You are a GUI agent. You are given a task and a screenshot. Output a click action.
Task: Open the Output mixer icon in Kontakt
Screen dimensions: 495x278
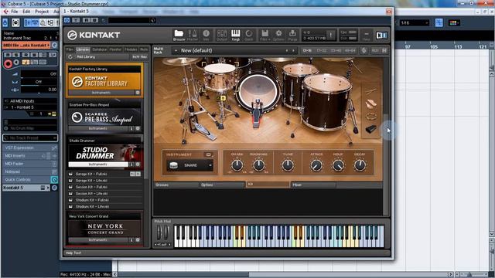click(x=222, y=35)
